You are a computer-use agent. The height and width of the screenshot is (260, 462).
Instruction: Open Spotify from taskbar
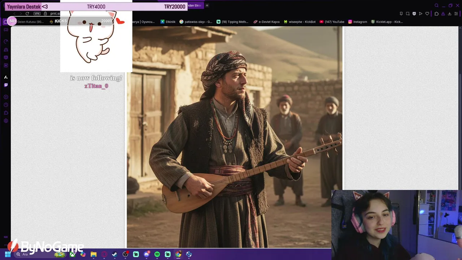point(157,254)
